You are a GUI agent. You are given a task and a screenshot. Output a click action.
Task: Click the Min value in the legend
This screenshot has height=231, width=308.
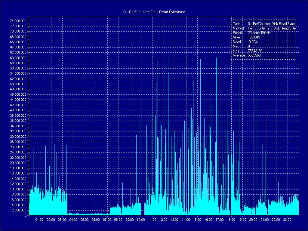[249, 46]
